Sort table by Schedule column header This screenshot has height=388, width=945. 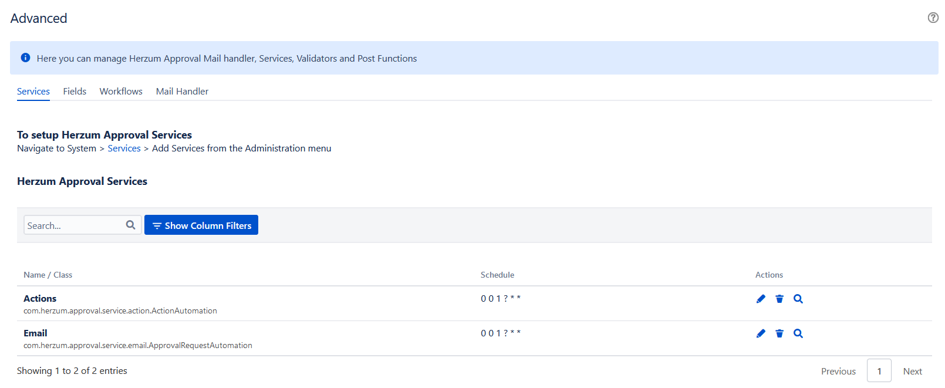coord(497,275)
